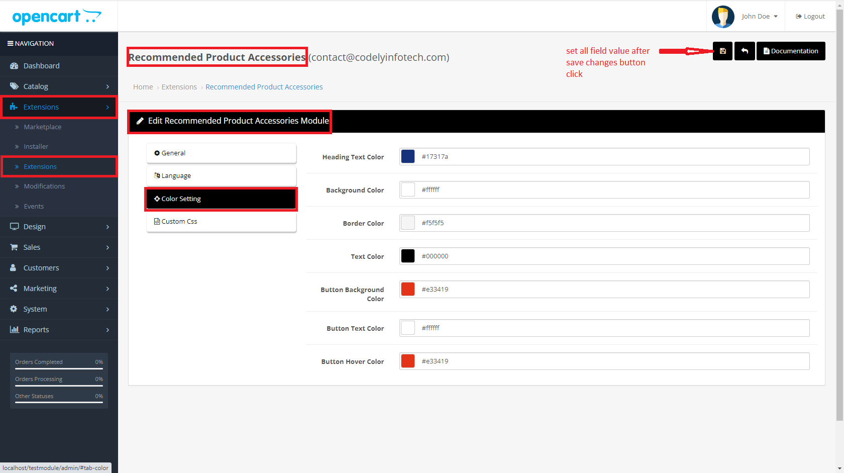The width and height of the screenshot is (844, 473).
Task: Click the Logout link
Action: tap(810, 17)
